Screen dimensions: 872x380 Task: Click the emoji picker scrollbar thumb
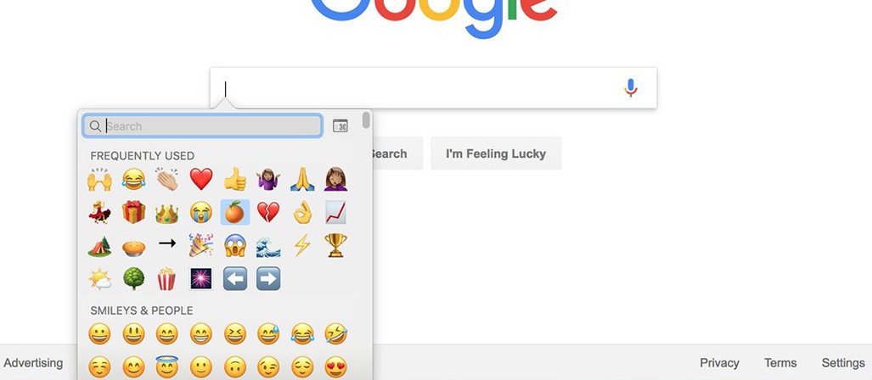click(x=366, y=120)
